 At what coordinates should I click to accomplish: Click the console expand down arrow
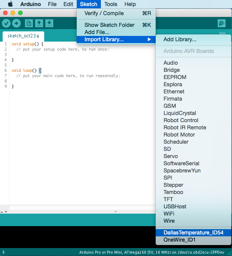point(6,212)
